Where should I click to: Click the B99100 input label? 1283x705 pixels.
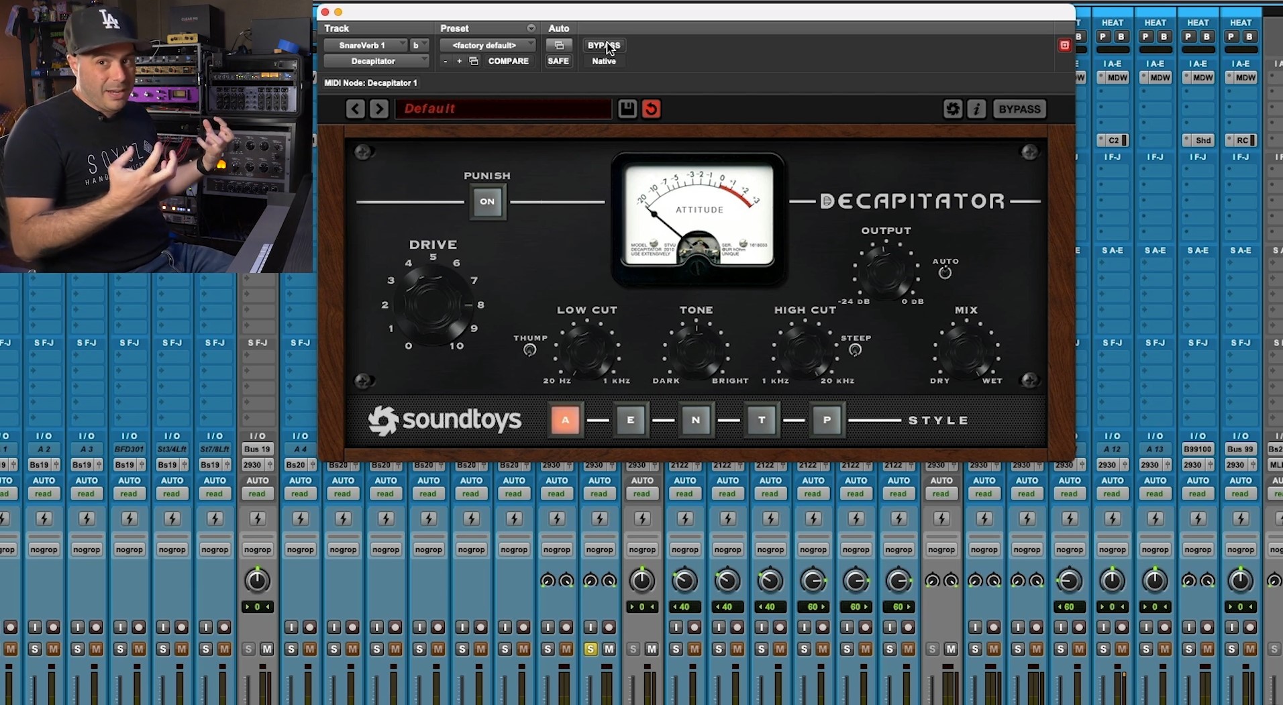click(x=1198, y=449)
